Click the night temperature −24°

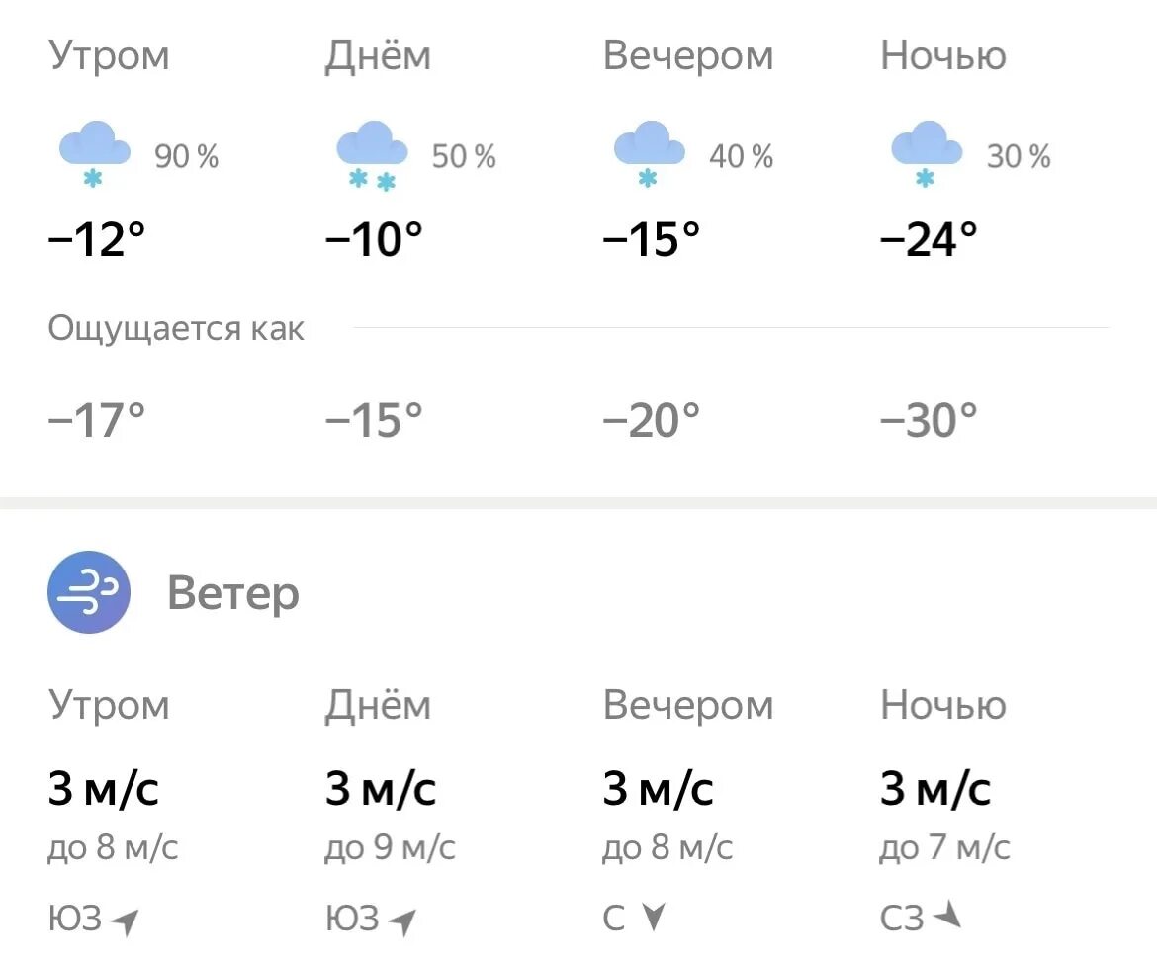[929, 239]
